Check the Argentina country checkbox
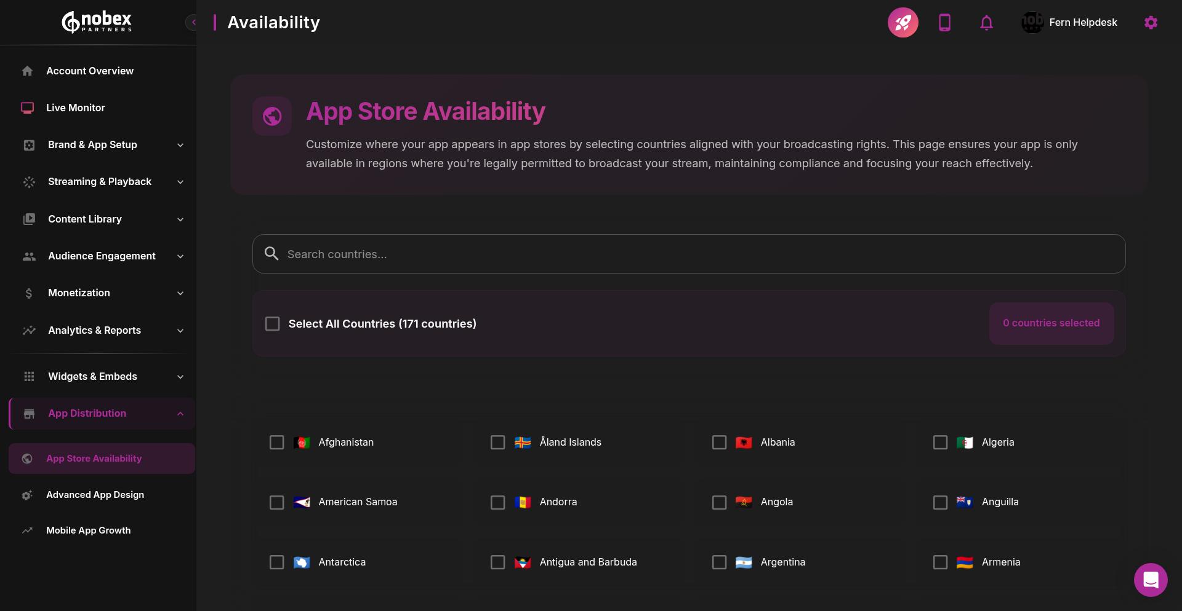The image size is (1182, 611). 719,562
